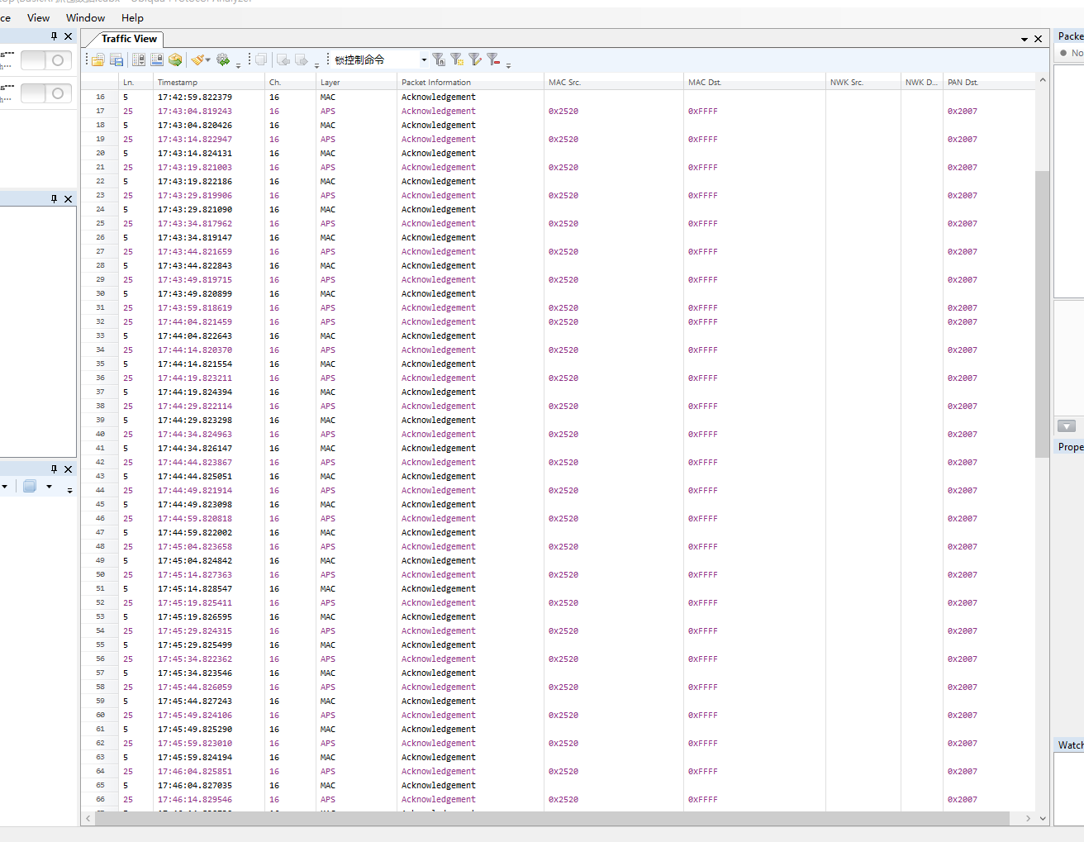This screenshot has width=1084, height=842.
Task: Click the horizontal scroll left arrow
Action: (88, 818)
